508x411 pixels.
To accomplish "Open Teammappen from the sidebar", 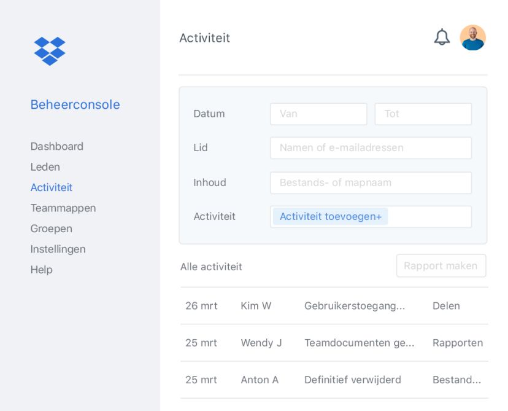I will pyautogui.click(x=63, y=208).
